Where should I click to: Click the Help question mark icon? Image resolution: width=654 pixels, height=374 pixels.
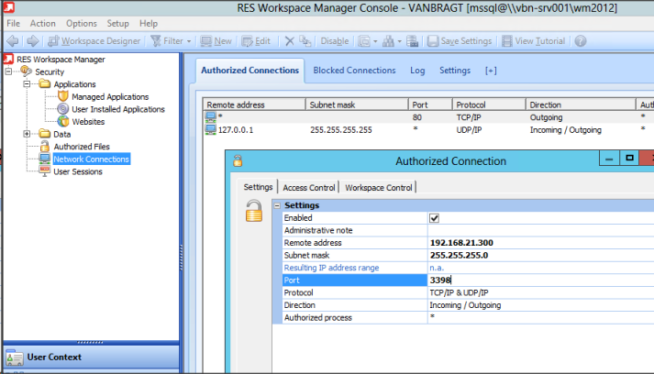(x=581, y=41)
